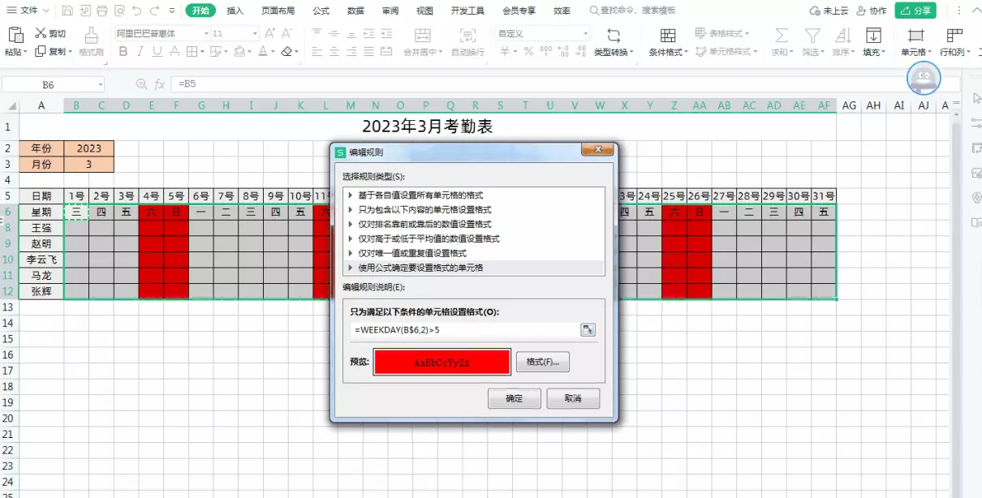Click the font color A icon
The image size is (982, 498).
[264, 51]
